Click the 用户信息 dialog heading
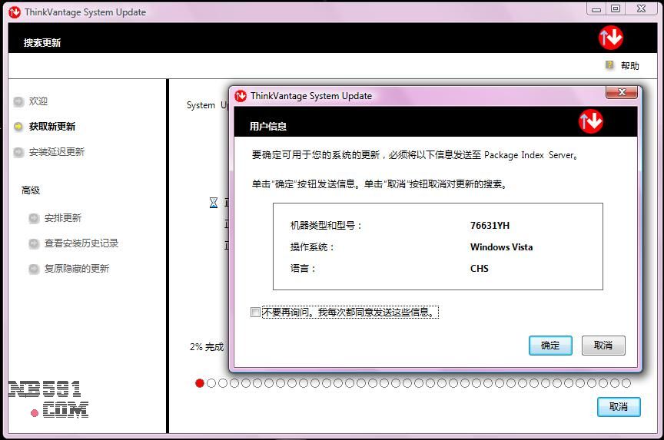The height and width of the screenshot is (440, 664). [268, 127]
